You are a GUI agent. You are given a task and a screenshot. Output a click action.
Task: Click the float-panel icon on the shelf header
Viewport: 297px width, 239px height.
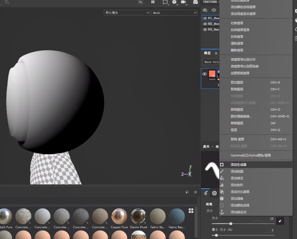187,192
